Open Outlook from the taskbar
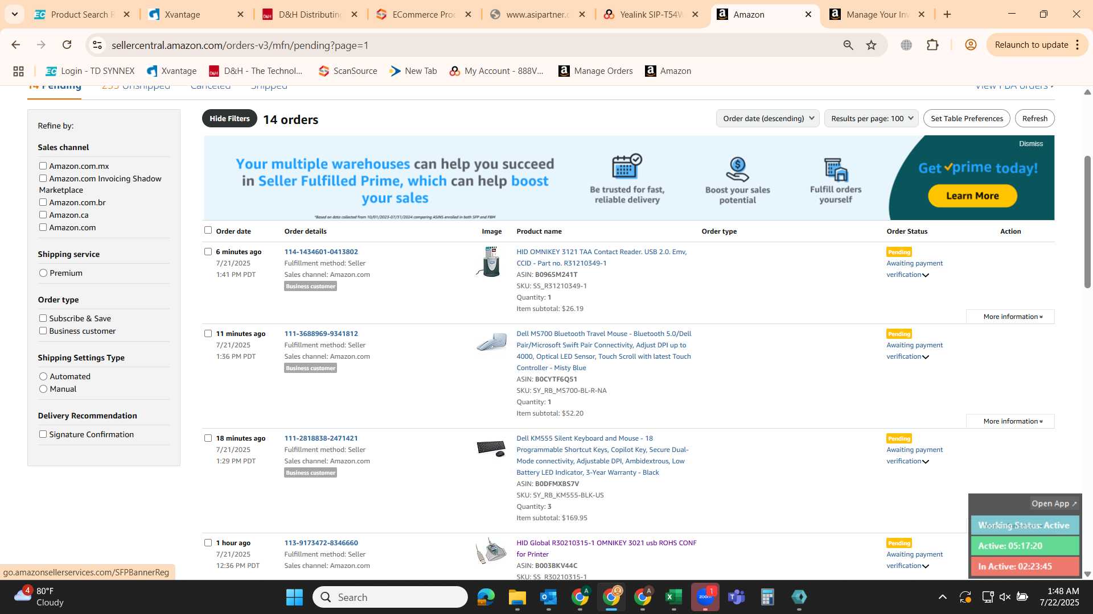Screen dimensions: 1093x614 [x=548, y=597]
